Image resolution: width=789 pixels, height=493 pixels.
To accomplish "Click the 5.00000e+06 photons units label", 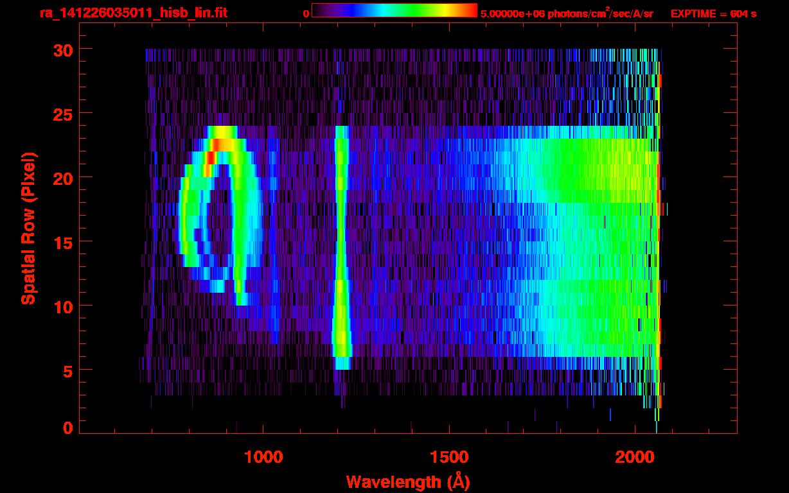I will pos(567,13).
